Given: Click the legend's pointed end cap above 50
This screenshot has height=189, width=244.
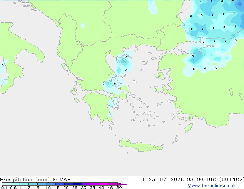Looking at the screenshot, I should pyautogui.click(x=122, y=184).
